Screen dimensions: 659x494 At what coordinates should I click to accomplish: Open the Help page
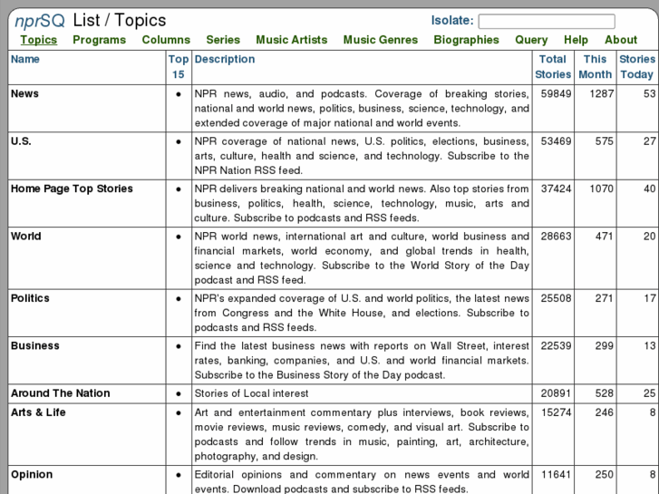(x=576, y=40)
